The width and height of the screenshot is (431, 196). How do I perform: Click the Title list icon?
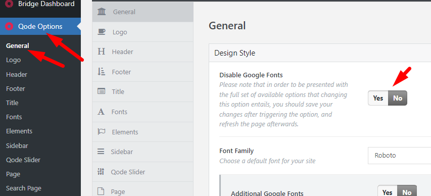click(101, 91)
